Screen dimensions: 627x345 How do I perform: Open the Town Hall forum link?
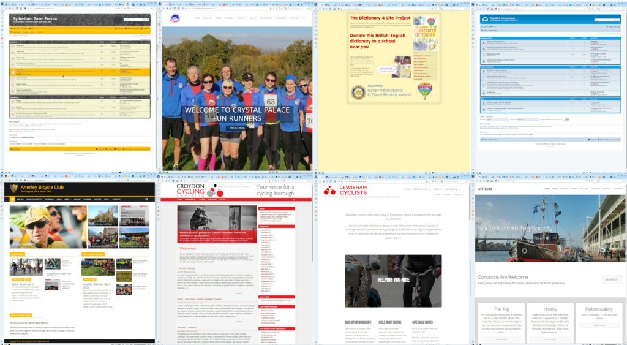[20, 45]
